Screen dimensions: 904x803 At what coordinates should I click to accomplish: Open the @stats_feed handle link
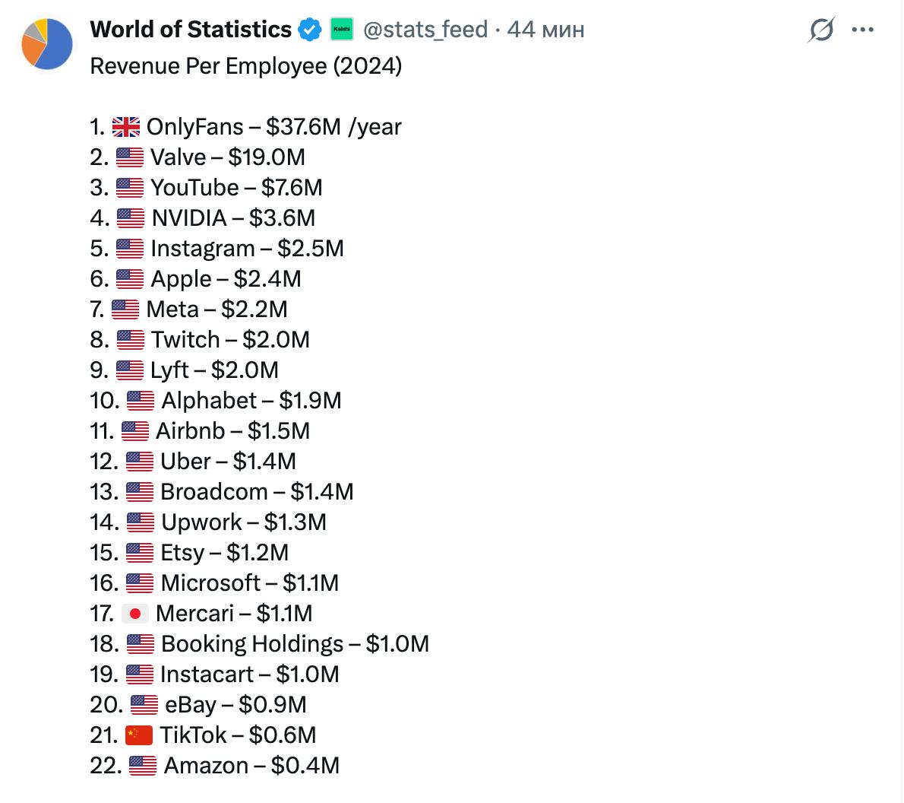click(425, 30)
